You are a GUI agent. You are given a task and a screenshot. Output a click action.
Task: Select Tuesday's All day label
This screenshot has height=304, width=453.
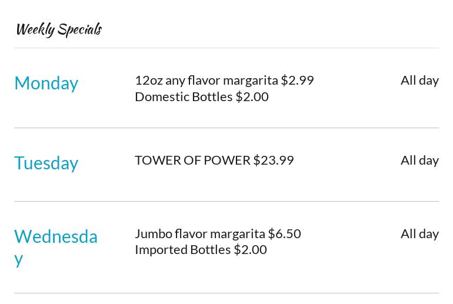click(419, 160)
